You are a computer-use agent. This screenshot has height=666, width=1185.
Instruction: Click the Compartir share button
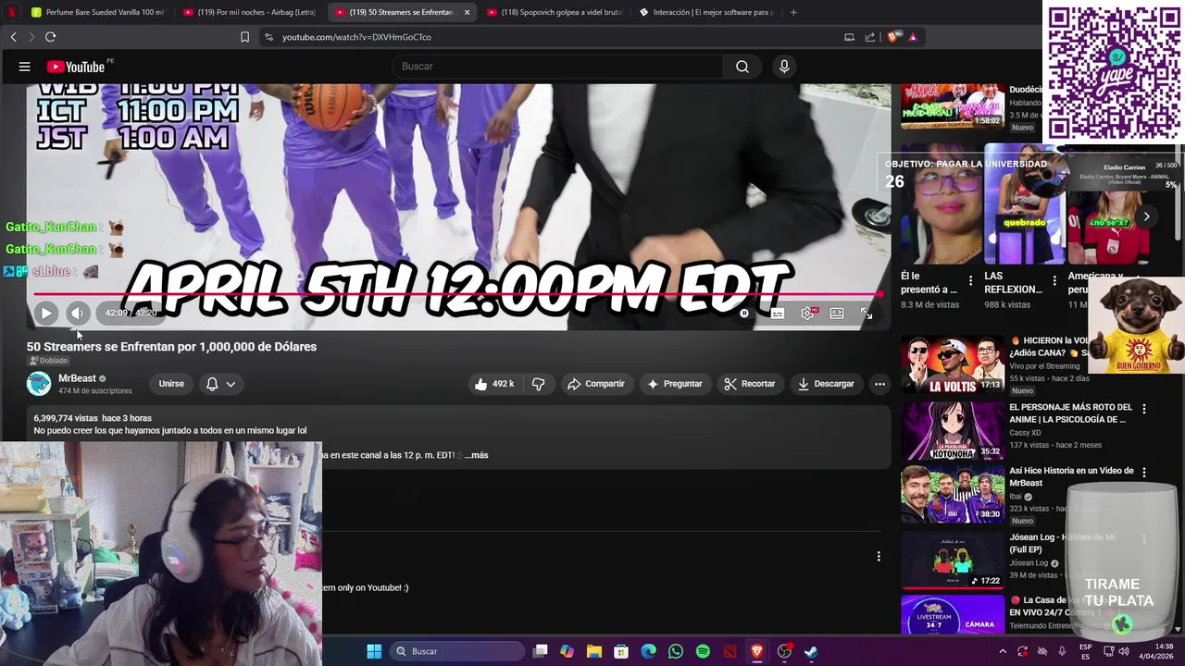tap(596, 384)
